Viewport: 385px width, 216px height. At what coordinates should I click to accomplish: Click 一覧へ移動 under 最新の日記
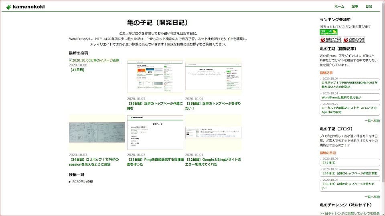coord(372,197)
